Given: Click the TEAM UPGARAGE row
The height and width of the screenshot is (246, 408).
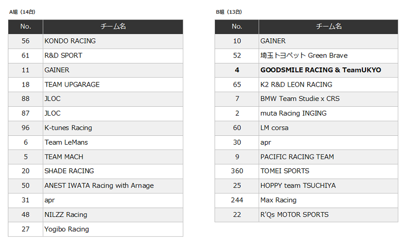Looking at the screenshot, I should tap(72, 85).
